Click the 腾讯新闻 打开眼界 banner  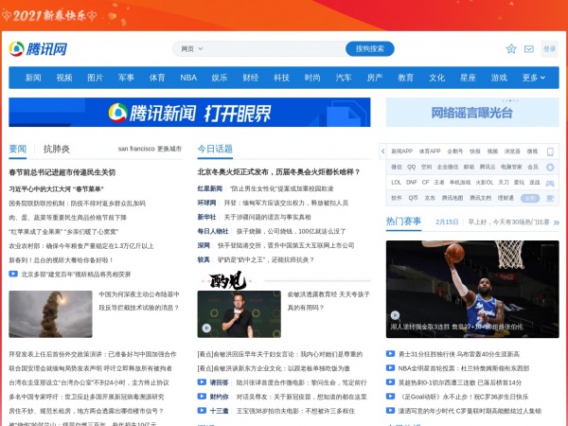[189, 113]
